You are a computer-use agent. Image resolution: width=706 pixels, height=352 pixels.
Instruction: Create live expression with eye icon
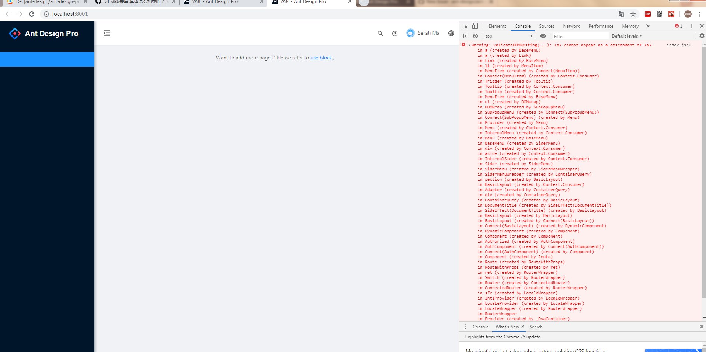[x=543, y=36]
